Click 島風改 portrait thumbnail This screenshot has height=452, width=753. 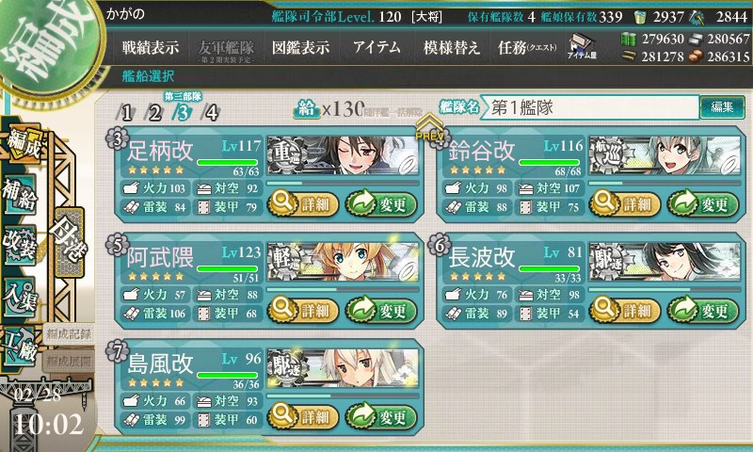click(343, 368)
